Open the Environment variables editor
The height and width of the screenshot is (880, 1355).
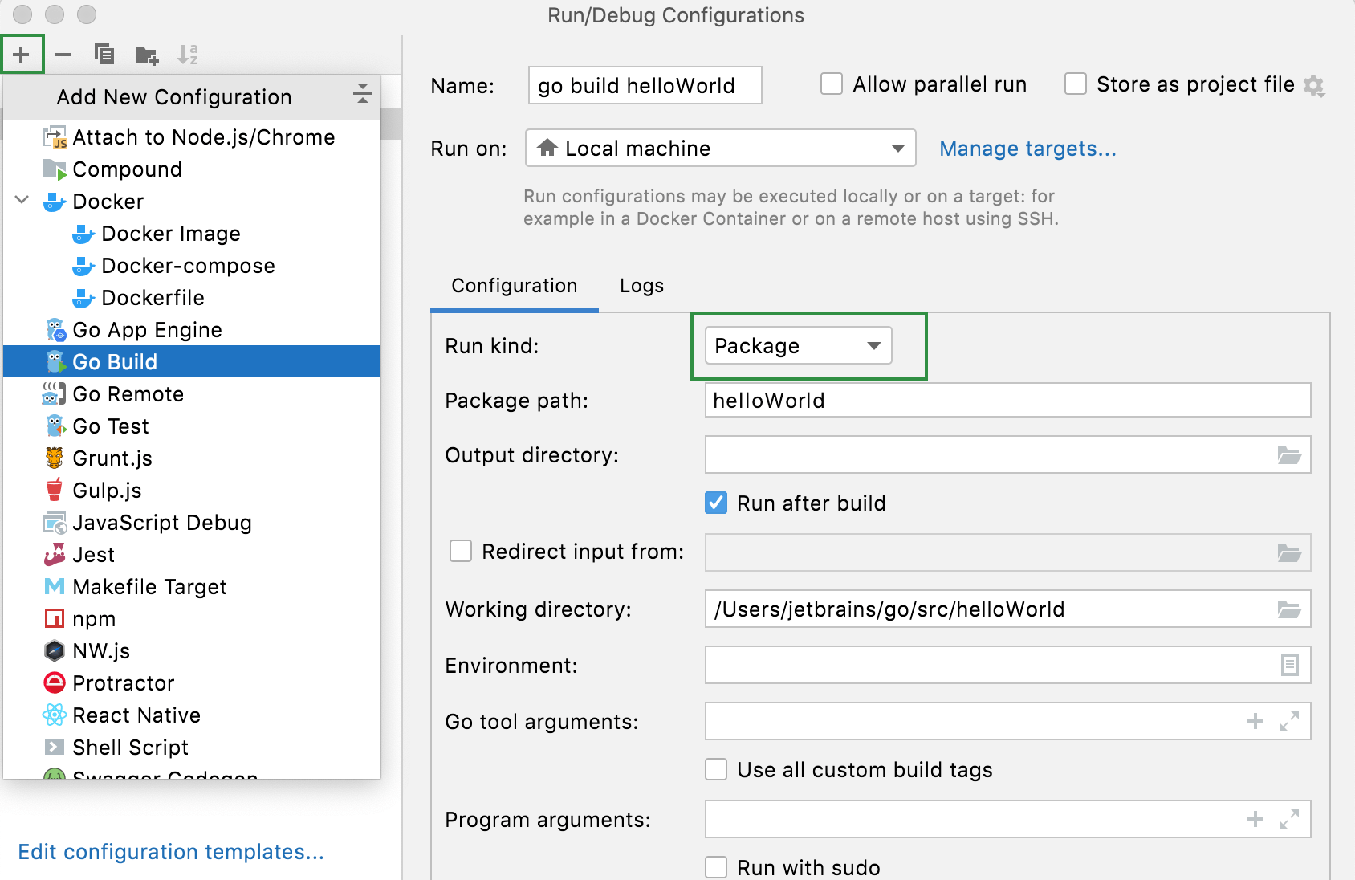click(1288, 665)
